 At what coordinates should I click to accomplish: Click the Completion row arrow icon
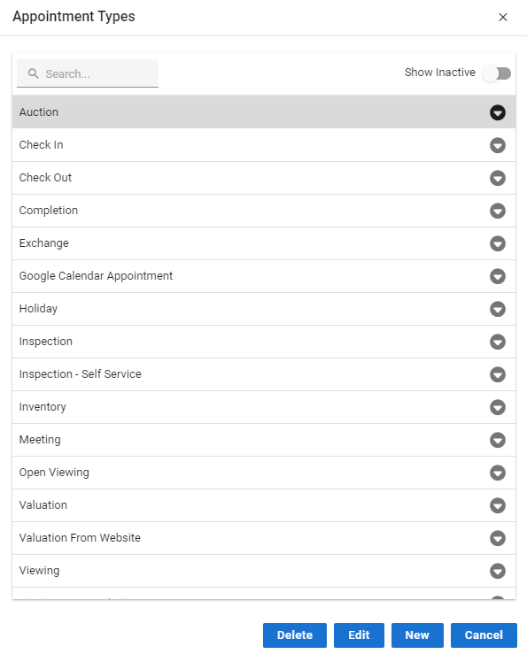[498, 211]
